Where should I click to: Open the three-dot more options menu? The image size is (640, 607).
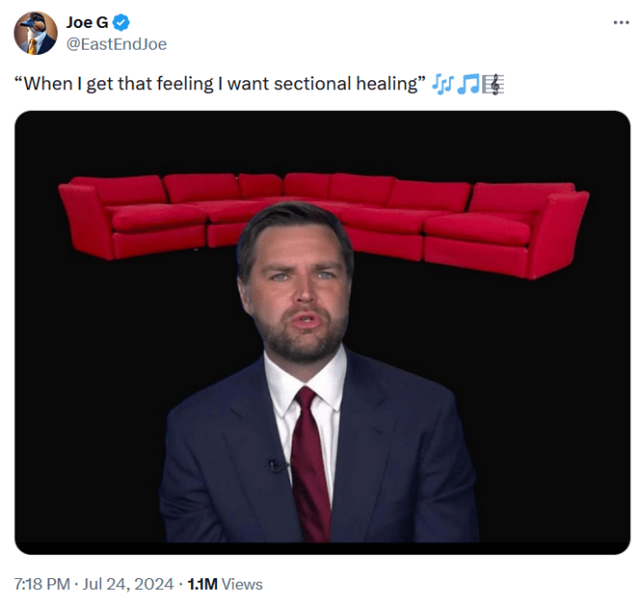[x=620, y=23]
